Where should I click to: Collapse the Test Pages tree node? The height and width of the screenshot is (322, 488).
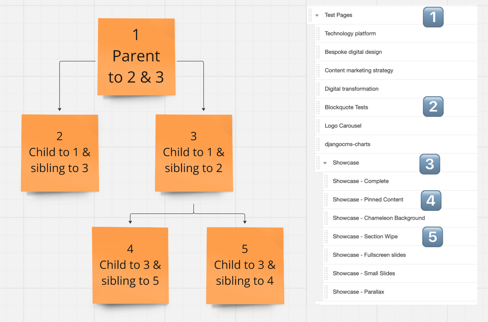(x=317, y=15)
